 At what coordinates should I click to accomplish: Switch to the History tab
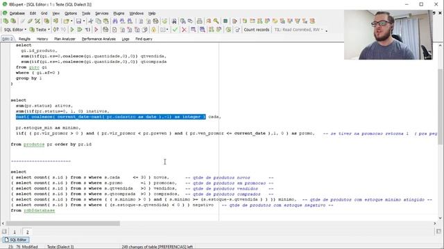click(x=42, y=39)
